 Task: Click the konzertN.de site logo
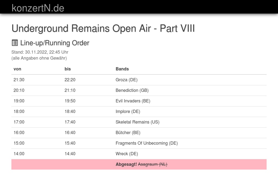coord(38,8)
